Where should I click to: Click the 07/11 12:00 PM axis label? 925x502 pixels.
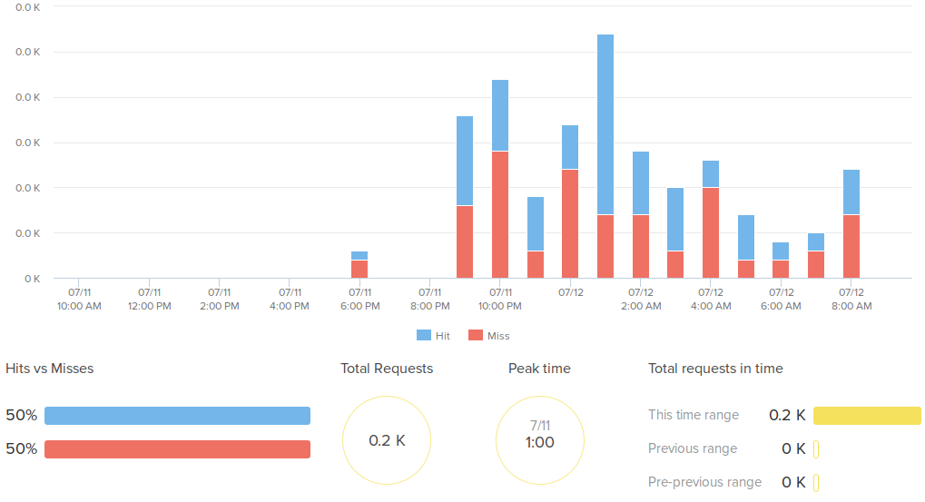click(150, 300)
